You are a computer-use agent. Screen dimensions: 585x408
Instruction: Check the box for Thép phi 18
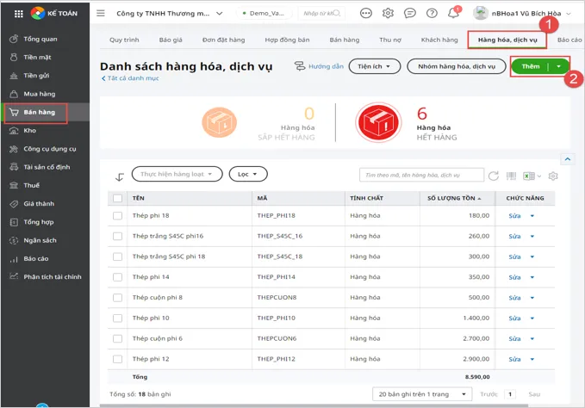point(118,216)
